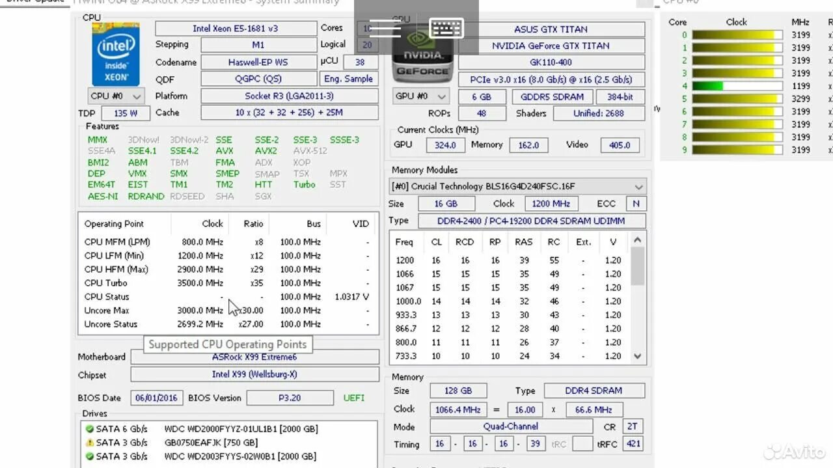Click the memory clock 1066.4 MHz field

(x=458, y=410)
